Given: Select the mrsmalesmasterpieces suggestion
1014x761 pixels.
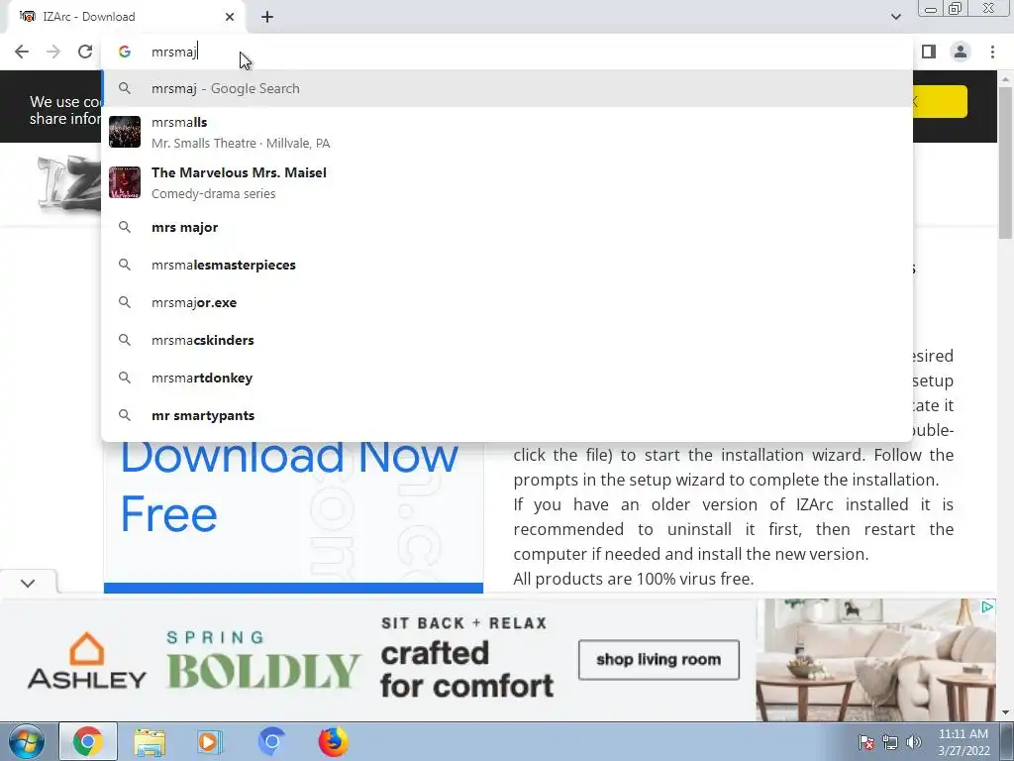Looking at the screenshot, I should [x=507, y=265].
